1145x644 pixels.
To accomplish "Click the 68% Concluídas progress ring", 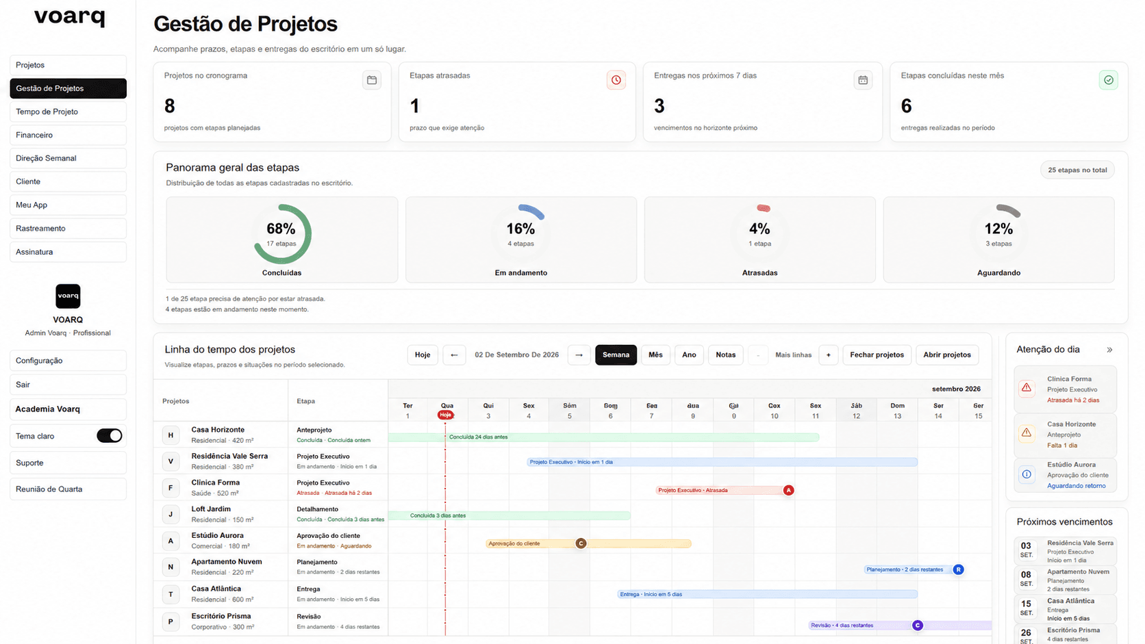I will (x=282, y=234).
